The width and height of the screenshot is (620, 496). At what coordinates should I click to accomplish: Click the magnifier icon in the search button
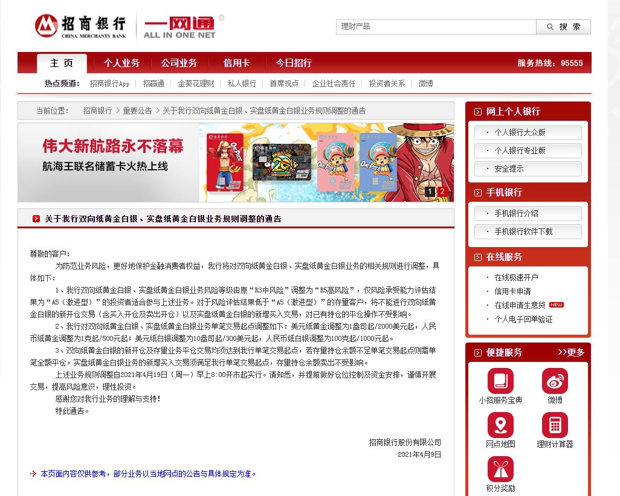550,27
